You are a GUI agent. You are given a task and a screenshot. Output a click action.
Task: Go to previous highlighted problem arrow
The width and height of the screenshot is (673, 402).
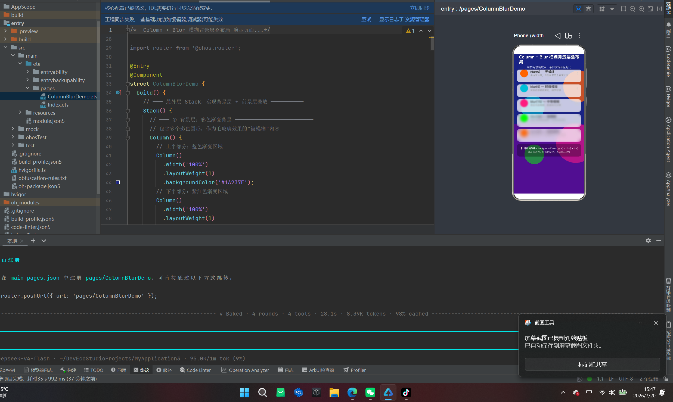tap(421, 31)
